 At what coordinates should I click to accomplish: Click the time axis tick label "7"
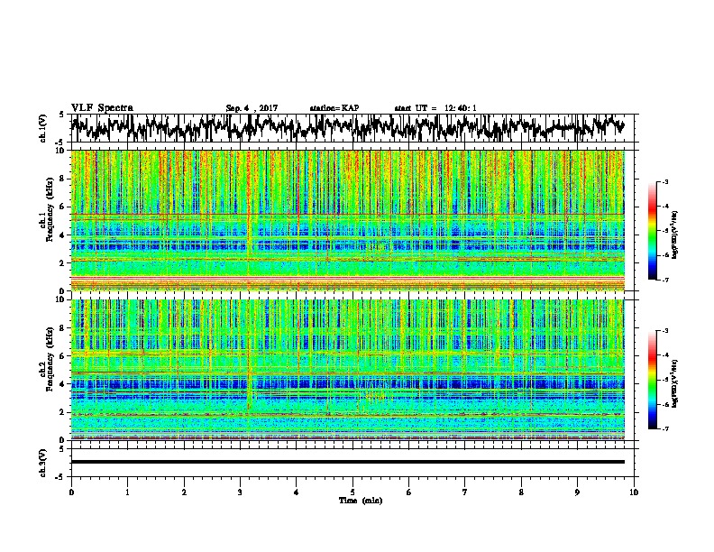(465, 492)
